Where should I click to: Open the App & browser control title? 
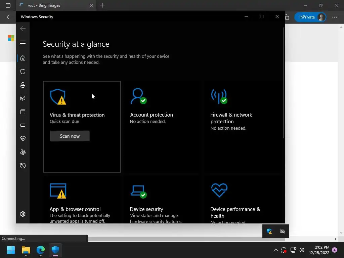pos(75,209)
